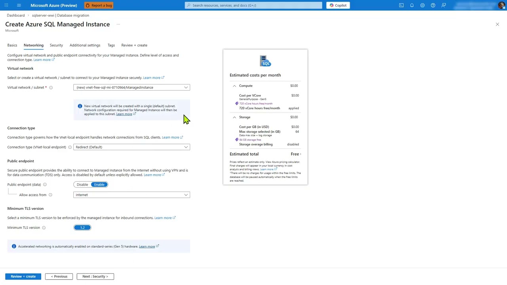
Task: Switch to the Review + create tab
Action: click(134, 45)
